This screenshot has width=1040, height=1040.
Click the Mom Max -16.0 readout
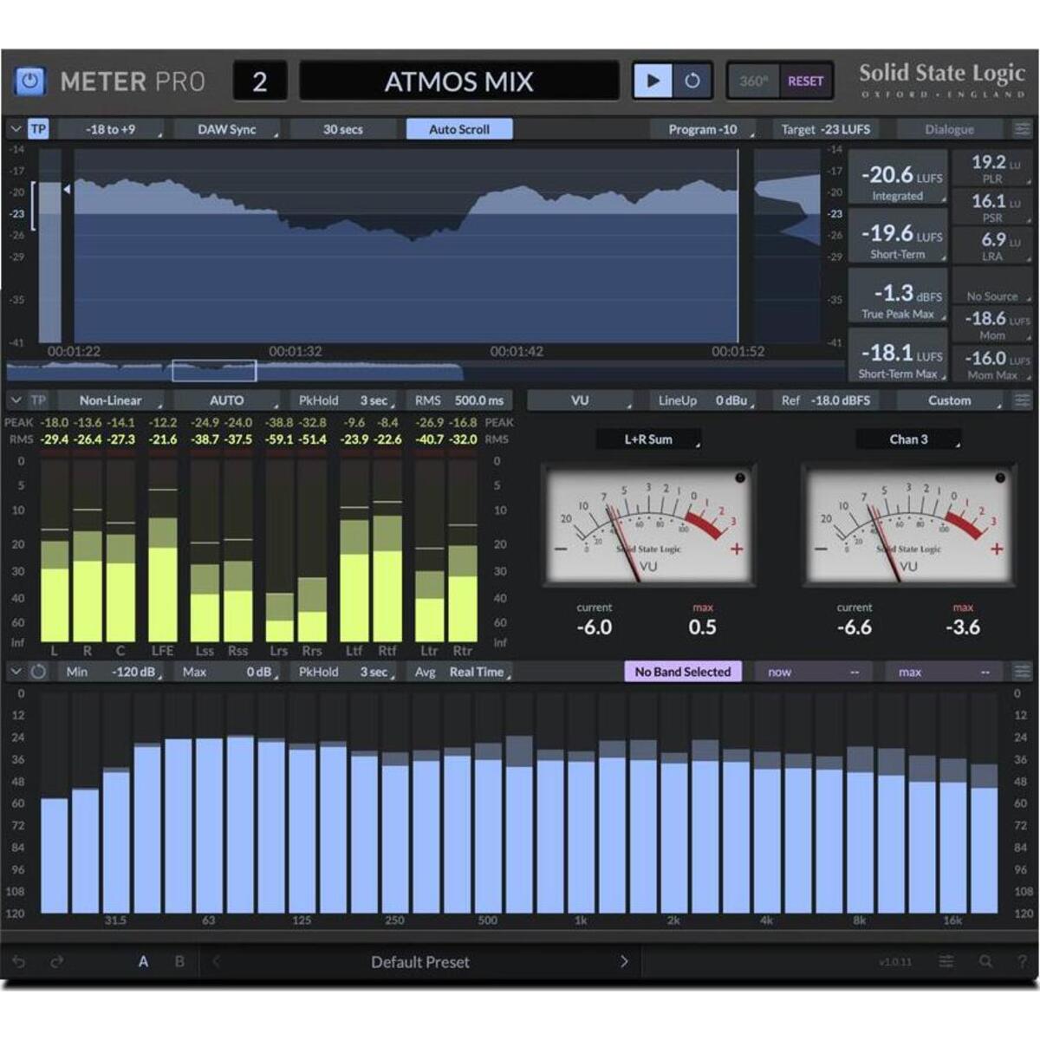tap(993, 363)
